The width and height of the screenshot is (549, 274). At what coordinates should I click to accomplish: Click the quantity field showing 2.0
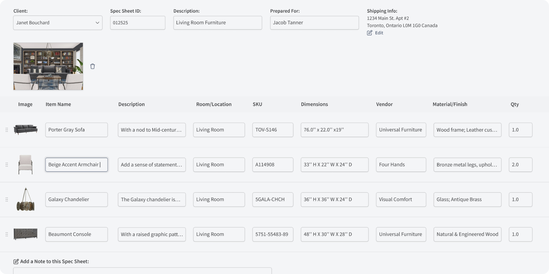point(520,165)
